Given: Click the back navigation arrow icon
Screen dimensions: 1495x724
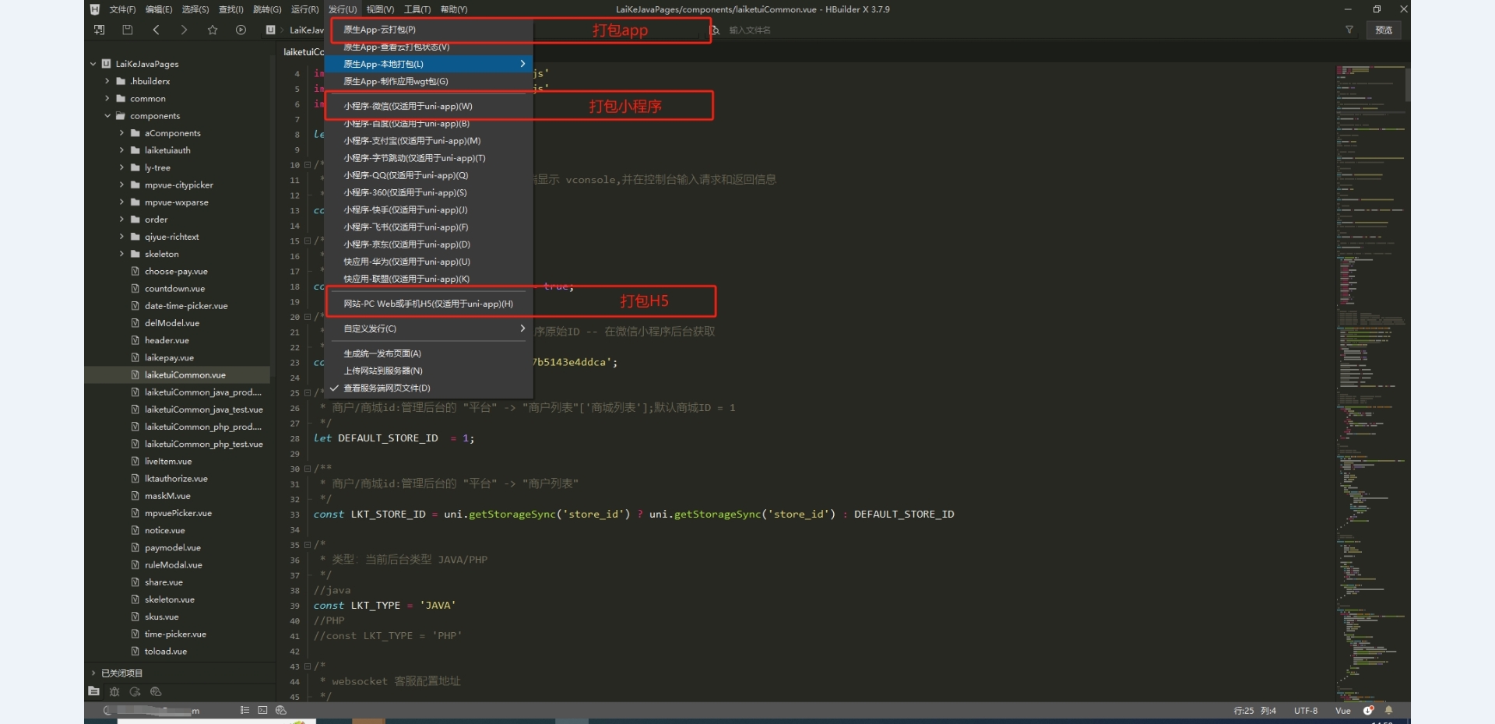Looking at the screenshot, I should click(x=157, y=30).
